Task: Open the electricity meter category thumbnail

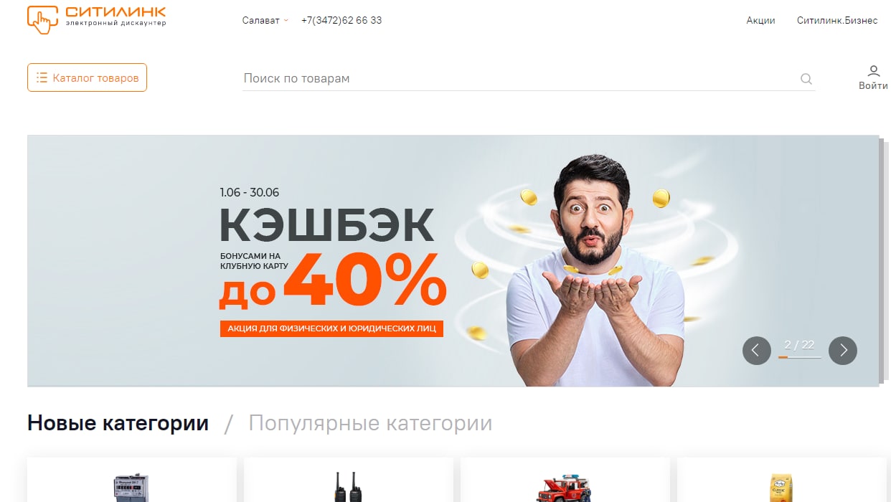Action: (132, 486)
